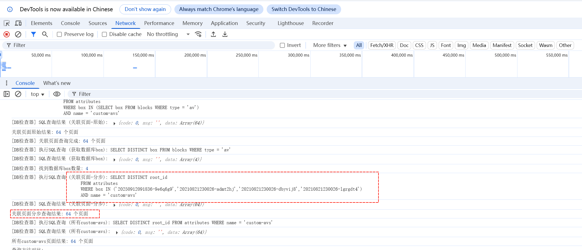The width and height of the screenshot is (582, 250).
Task: Show console sidebar panel icon
Action: click(x=7, y=94)
